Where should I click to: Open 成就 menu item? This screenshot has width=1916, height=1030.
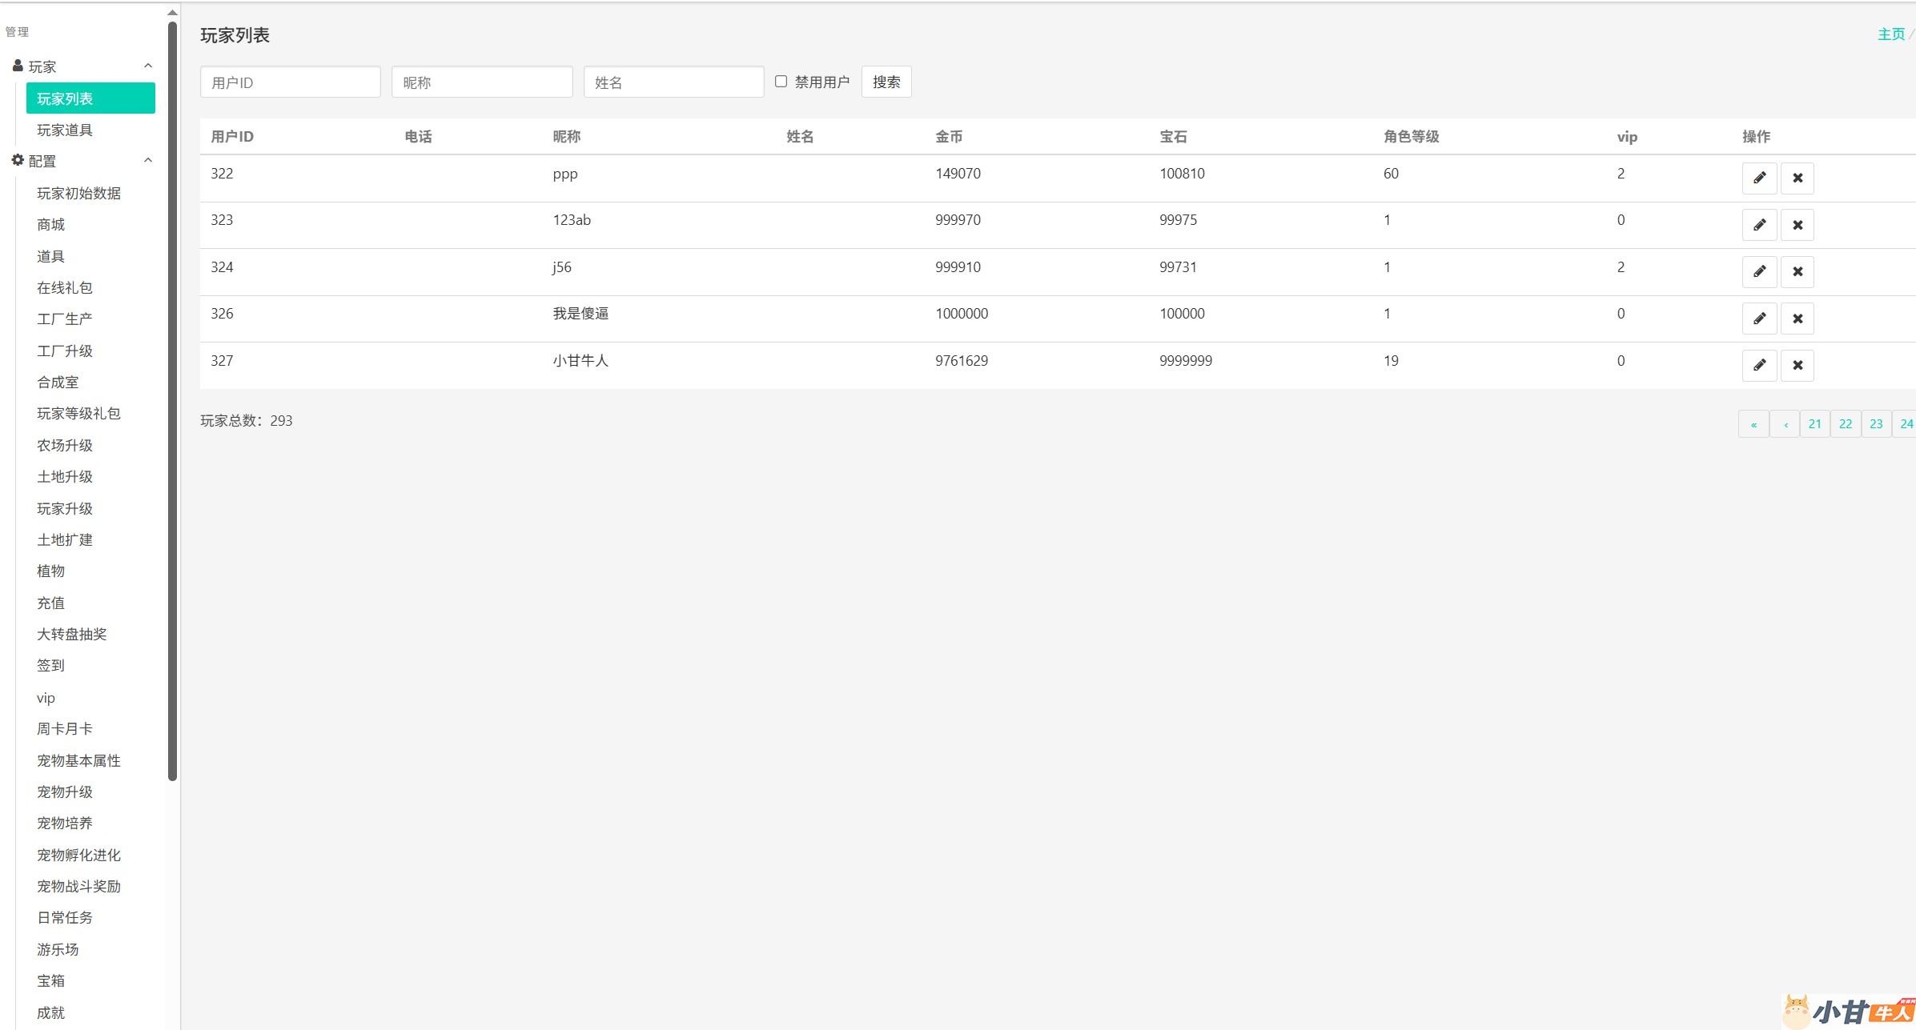50,1012
